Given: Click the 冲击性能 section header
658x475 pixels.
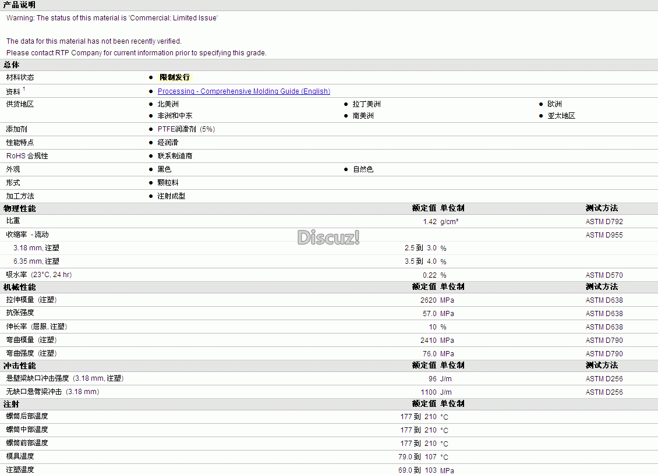Looking at the screenshot, I should coord(19,366).
